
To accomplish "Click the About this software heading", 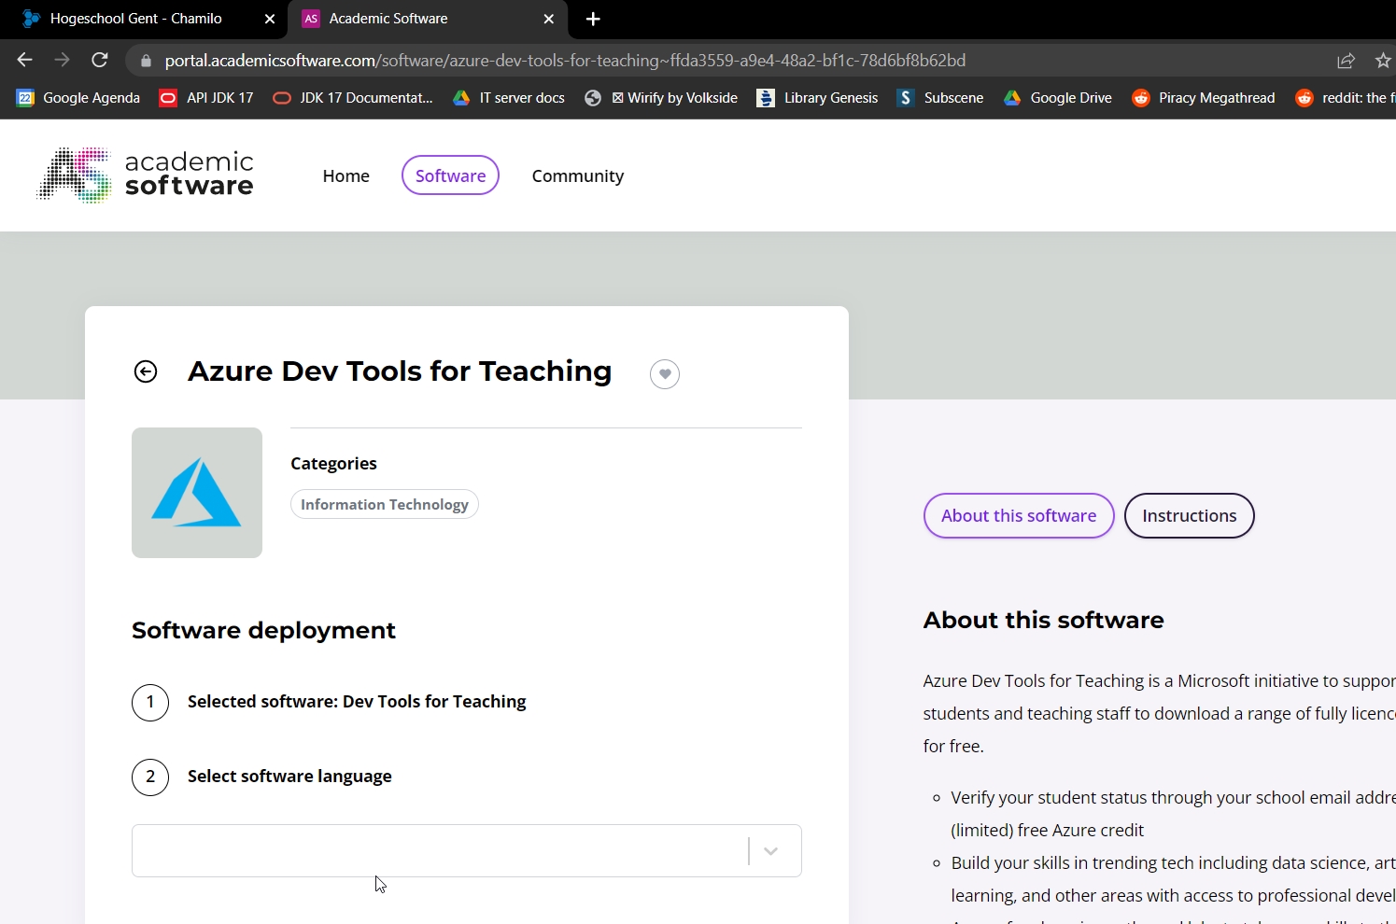I will [x=1043, y=620].
